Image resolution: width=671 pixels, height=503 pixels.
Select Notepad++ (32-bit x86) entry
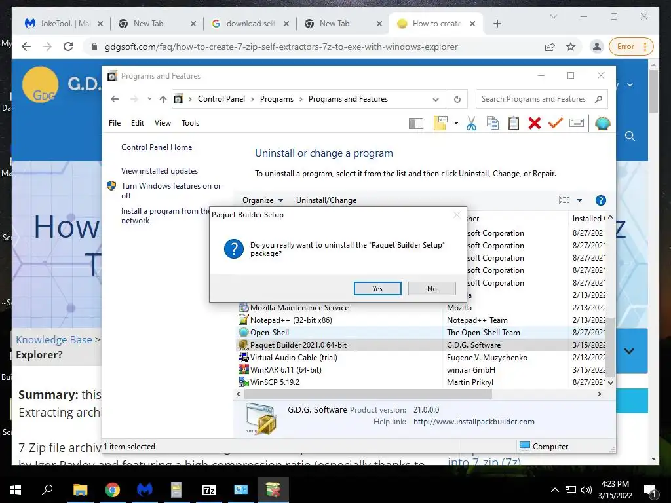421,320
